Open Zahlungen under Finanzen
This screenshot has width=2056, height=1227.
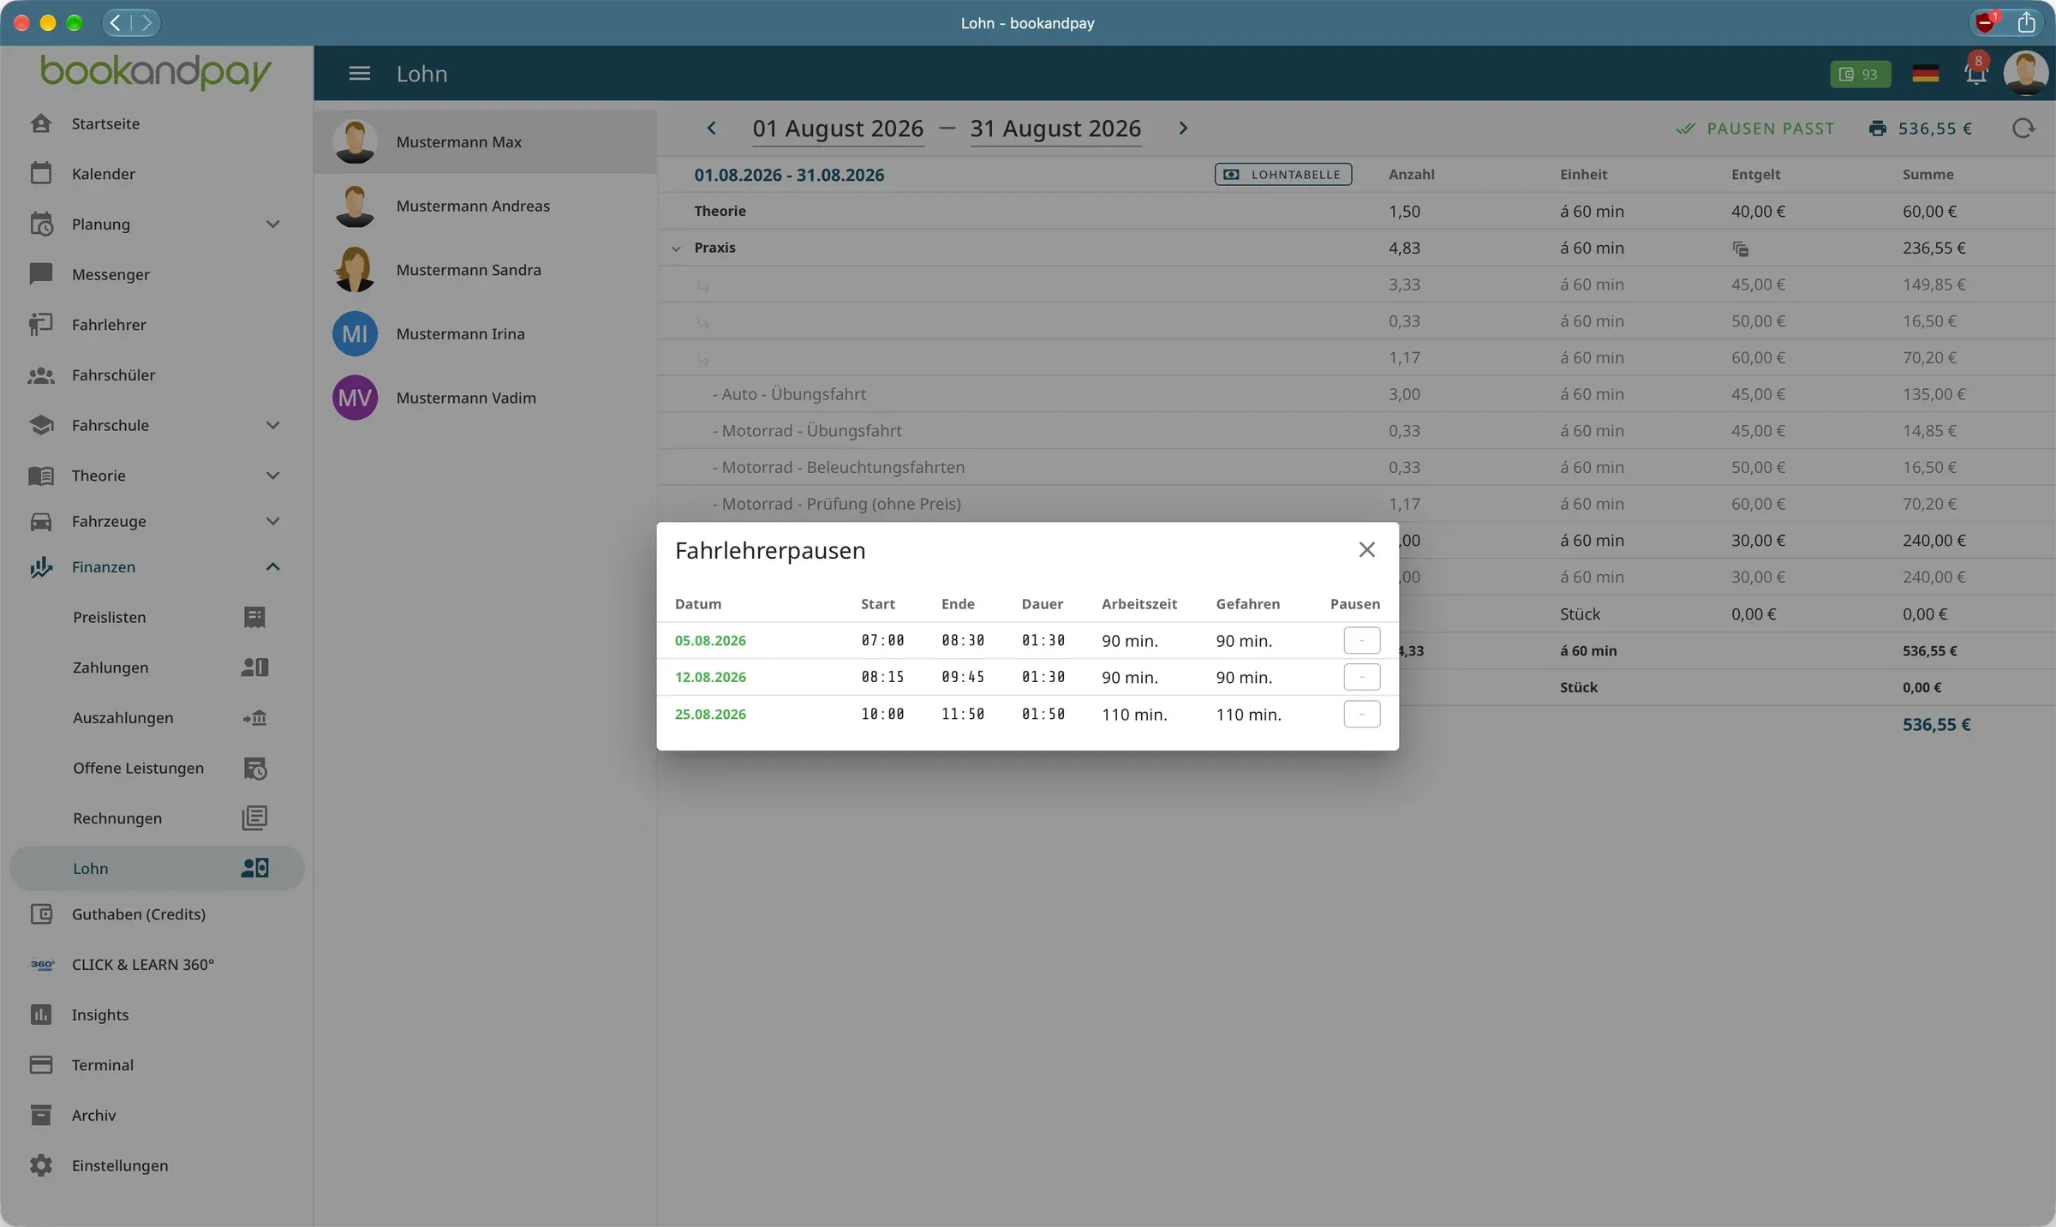[x=156, y=667]
